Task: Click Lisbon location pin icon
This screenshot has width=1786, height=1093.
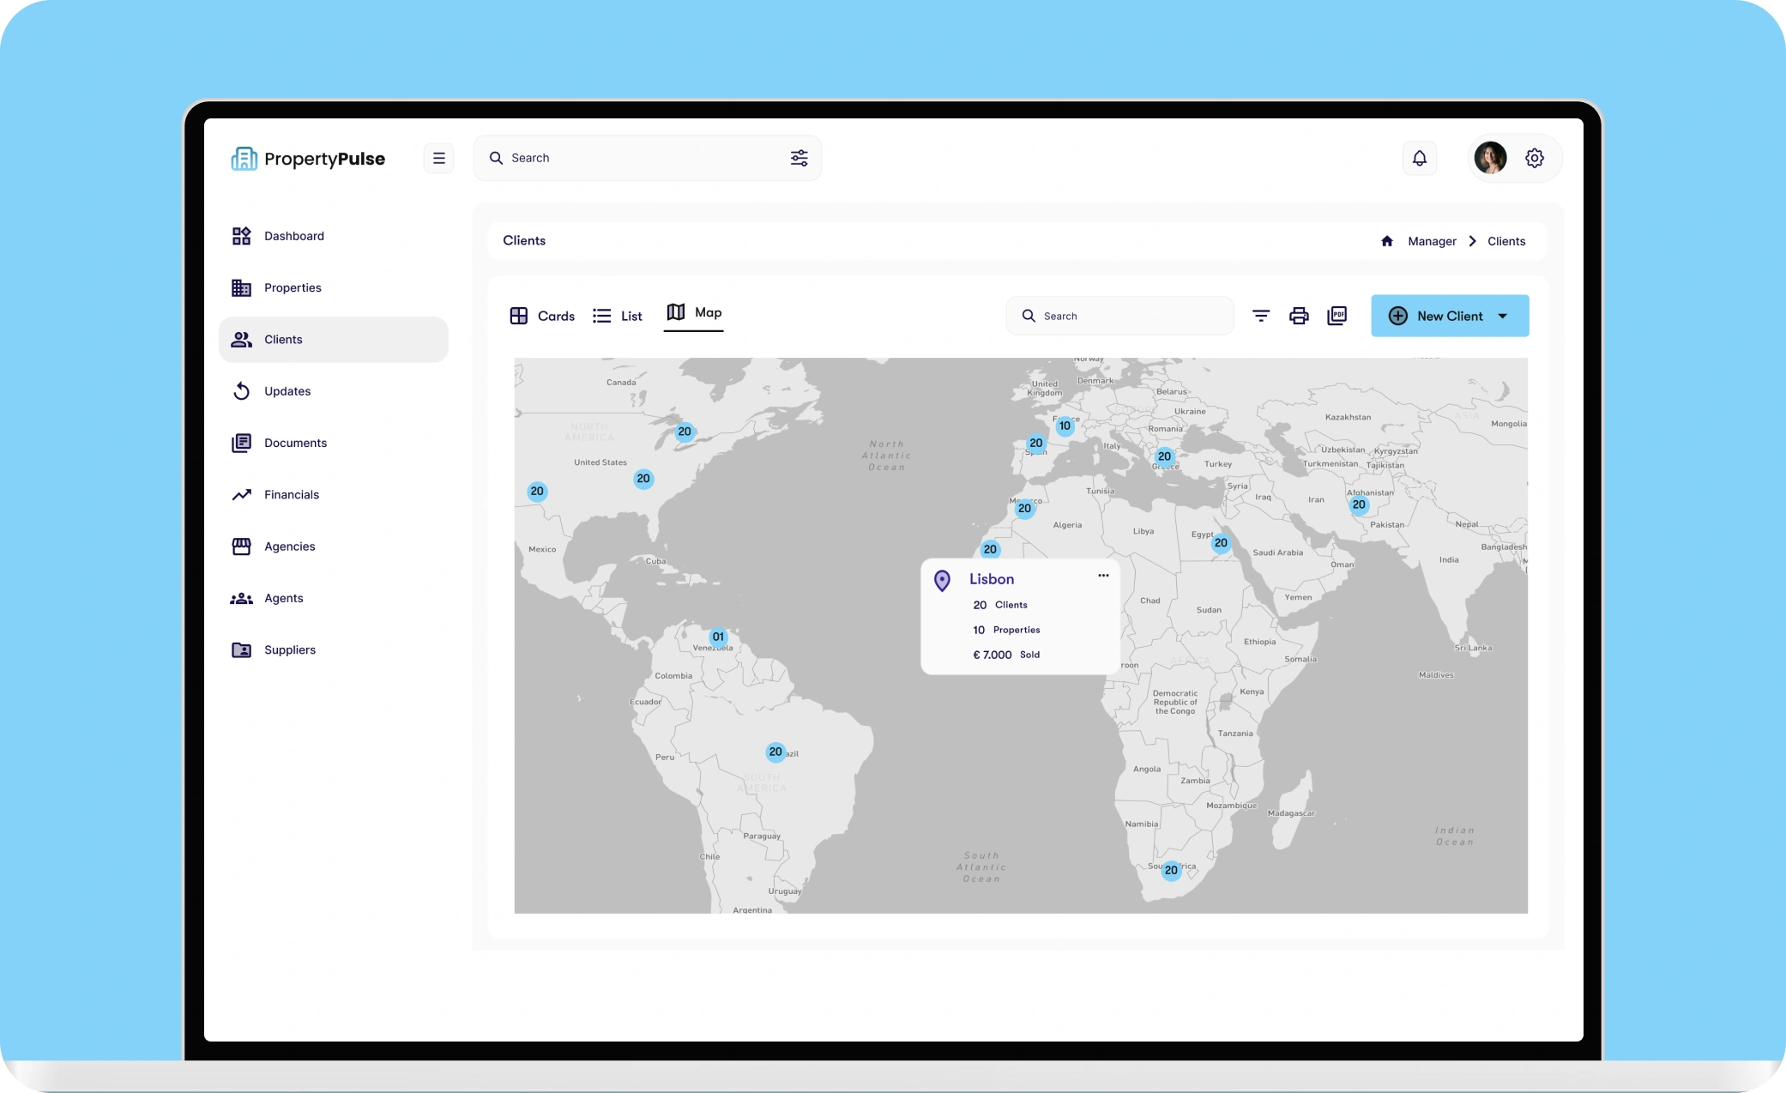Action: click(x=942, y=581)
